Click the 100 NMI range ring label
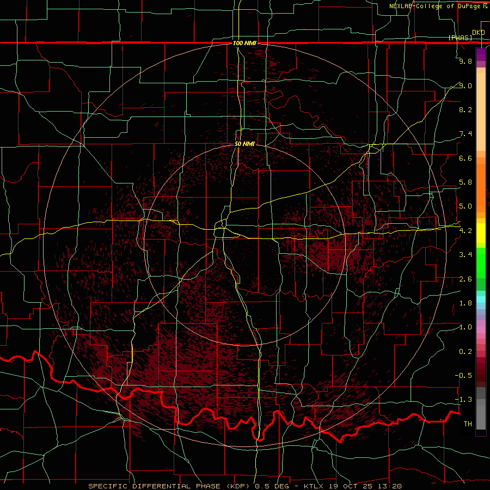The width and height of the screenshot is (490, 490). [244, 43]
